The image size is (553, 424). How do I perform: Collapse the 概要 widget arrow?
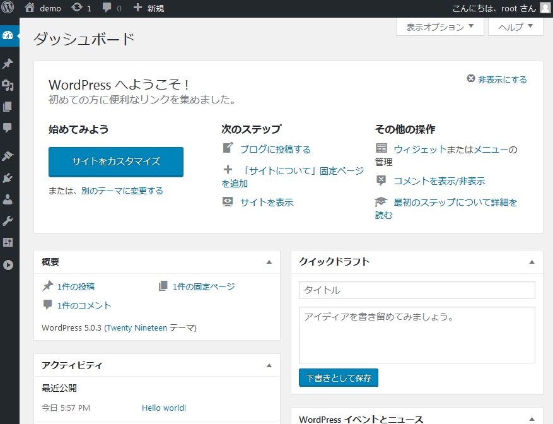pos(269,262)
